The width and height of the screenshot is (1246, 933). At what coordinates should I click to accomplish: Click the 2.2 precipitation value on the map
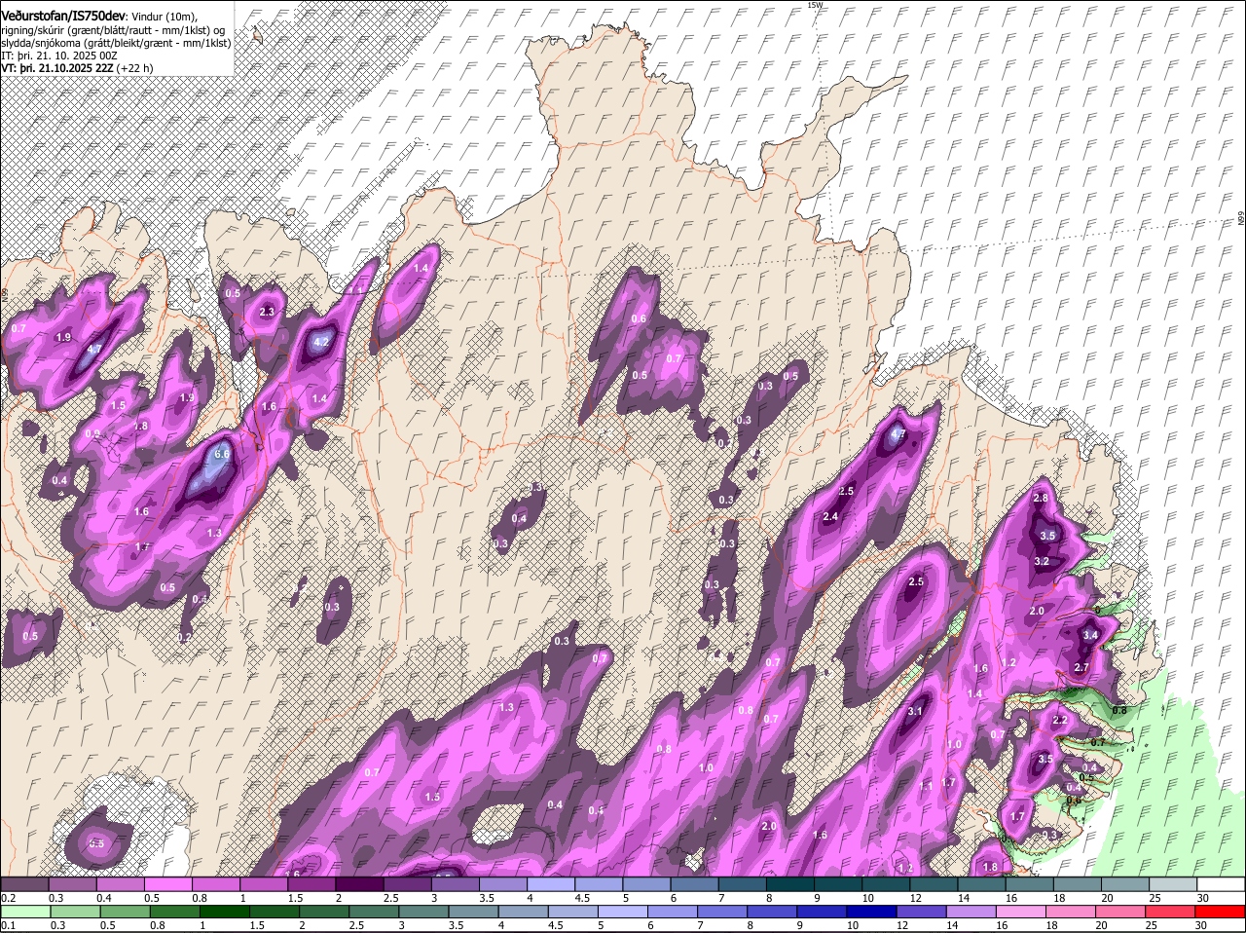point(1060,721)
